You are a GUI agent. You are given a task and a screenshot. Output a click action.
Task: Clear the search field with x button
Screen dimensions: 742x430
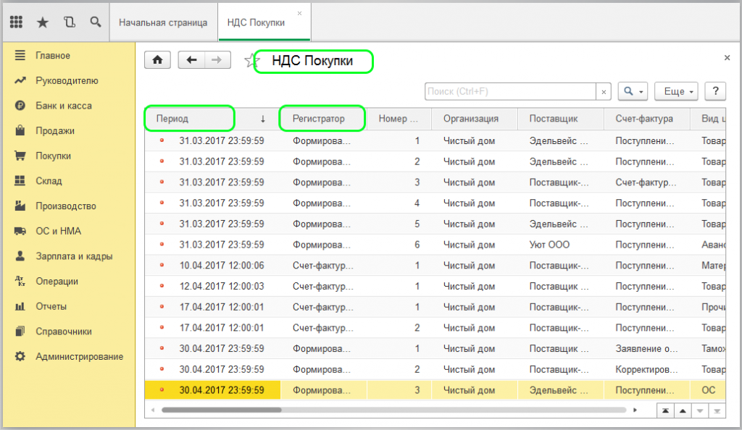[x=604, y=92]
